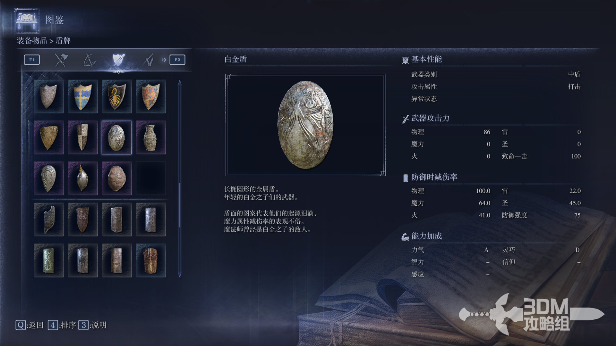Image resolution: width=616 pixels, height=346 pixels.
Task: Select the brown tortoise shell shield
Action: click(x=116, y=178)
